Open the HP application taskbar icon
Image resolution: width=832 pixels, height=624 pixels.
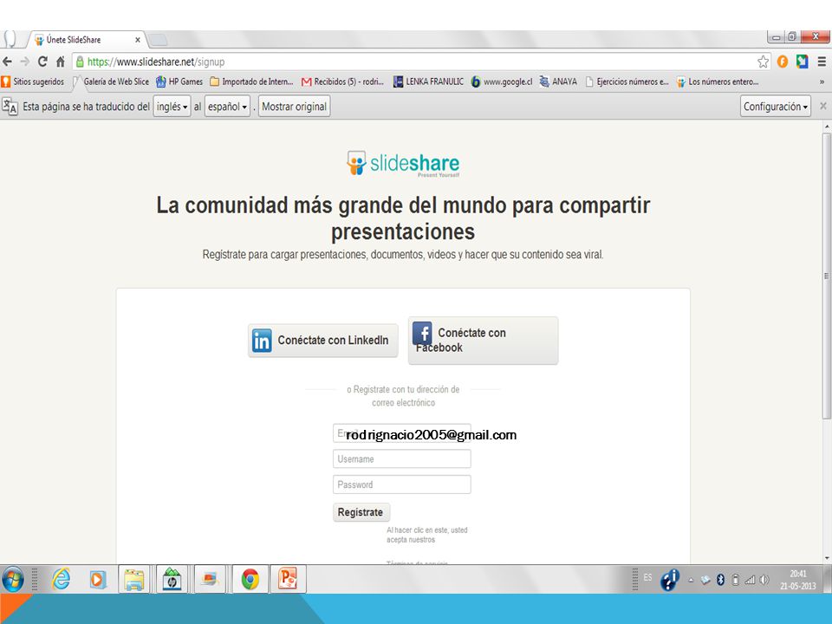coord(172,579)
